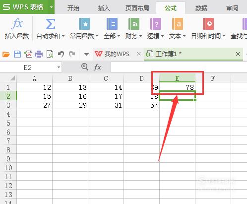Expand the 全部 dropdown arrow
This screenshot has width=247, height=204.
point(119,36)
